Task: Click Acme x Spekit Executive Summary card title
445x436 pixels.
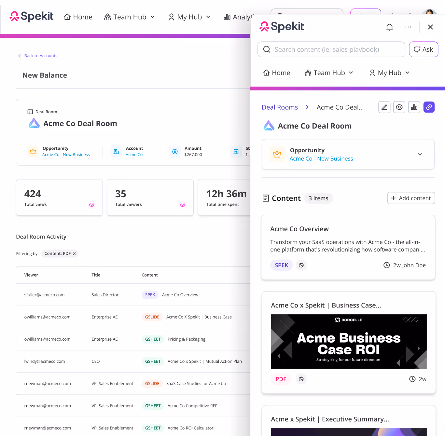Action: tap(330, 419)
